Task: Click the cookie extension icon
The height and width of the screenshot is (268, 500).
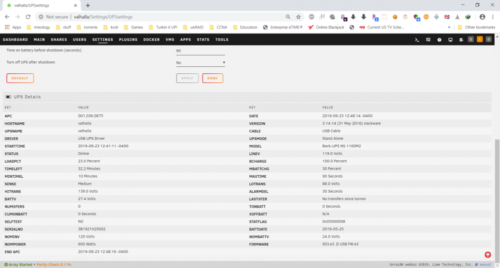Action: pyautogui.click(x=395, y=17)
